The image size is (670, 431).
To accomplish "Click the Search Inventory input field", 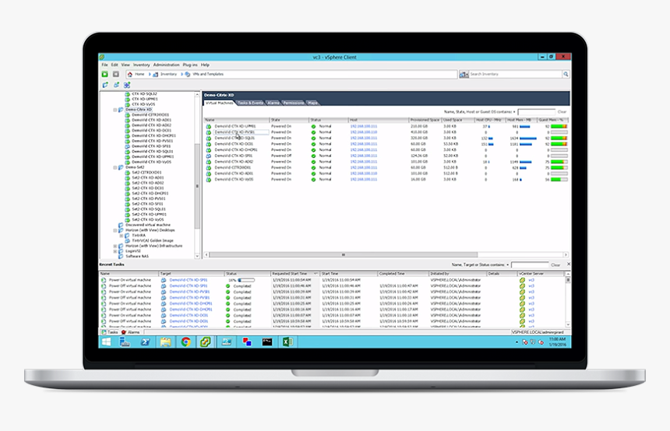I will pos(515,74).
